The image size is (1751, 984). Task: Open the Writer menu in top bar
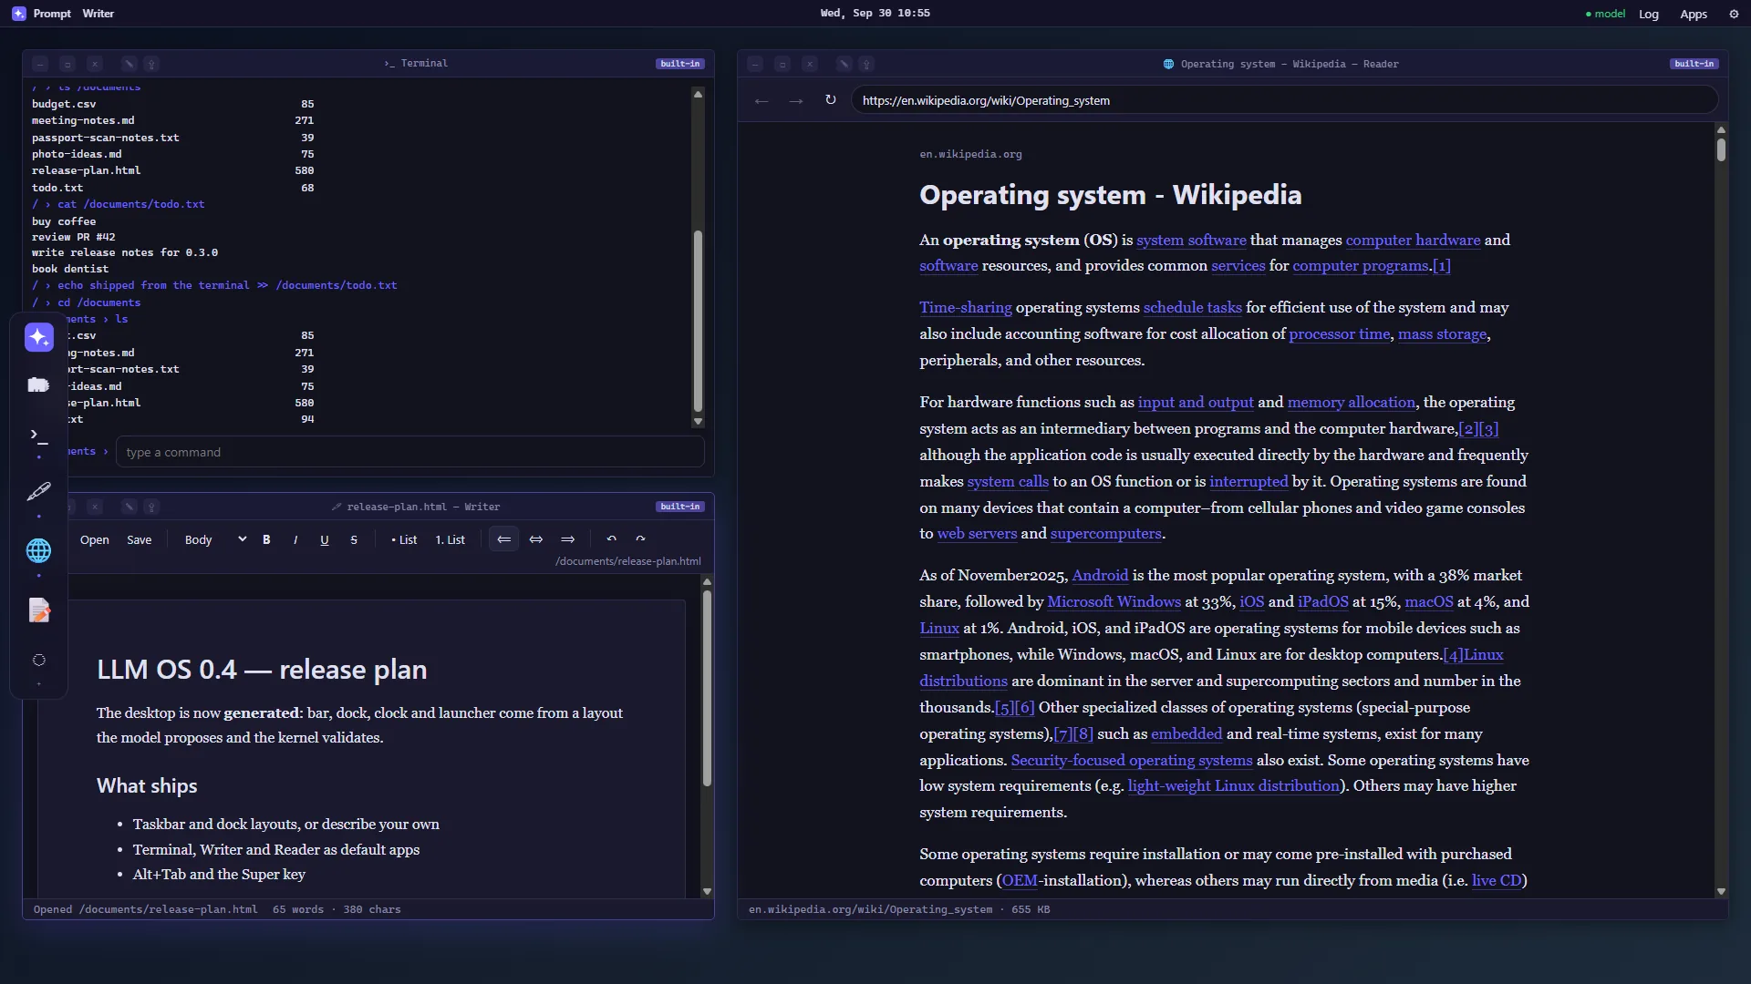[98, 14]
